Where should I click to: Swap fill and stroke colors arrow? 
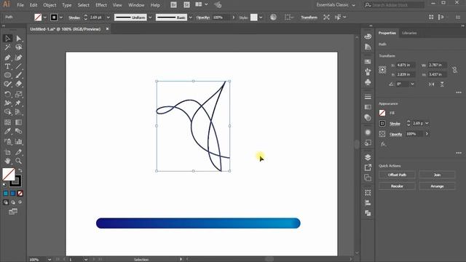coord(20,170)
